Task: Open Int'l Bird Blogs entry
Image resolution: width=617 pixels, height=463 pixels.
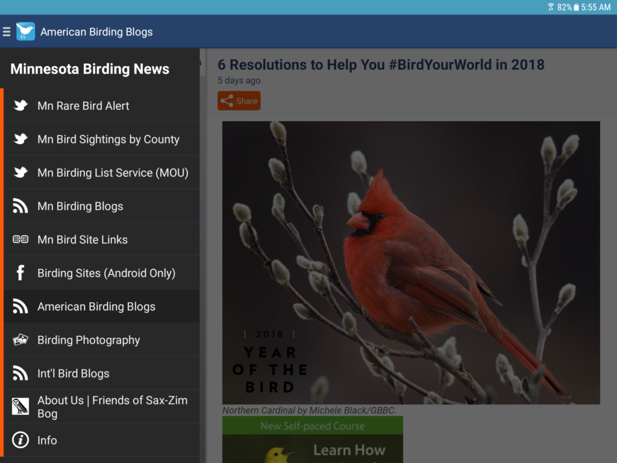Action: 101,373
